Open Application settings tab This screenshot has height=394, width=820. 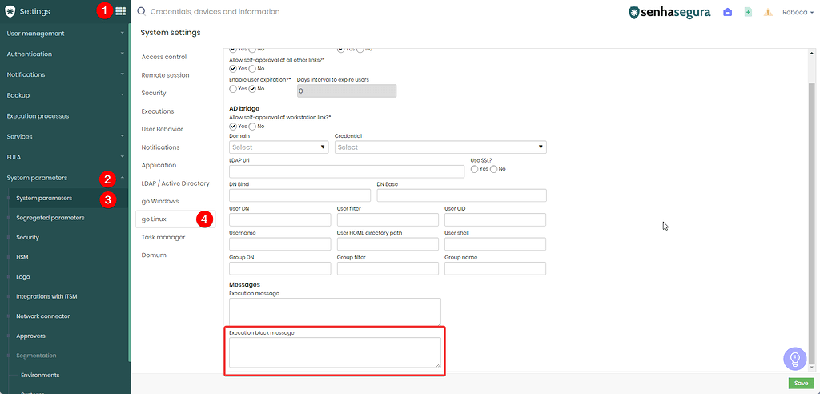tap(159, 165)
